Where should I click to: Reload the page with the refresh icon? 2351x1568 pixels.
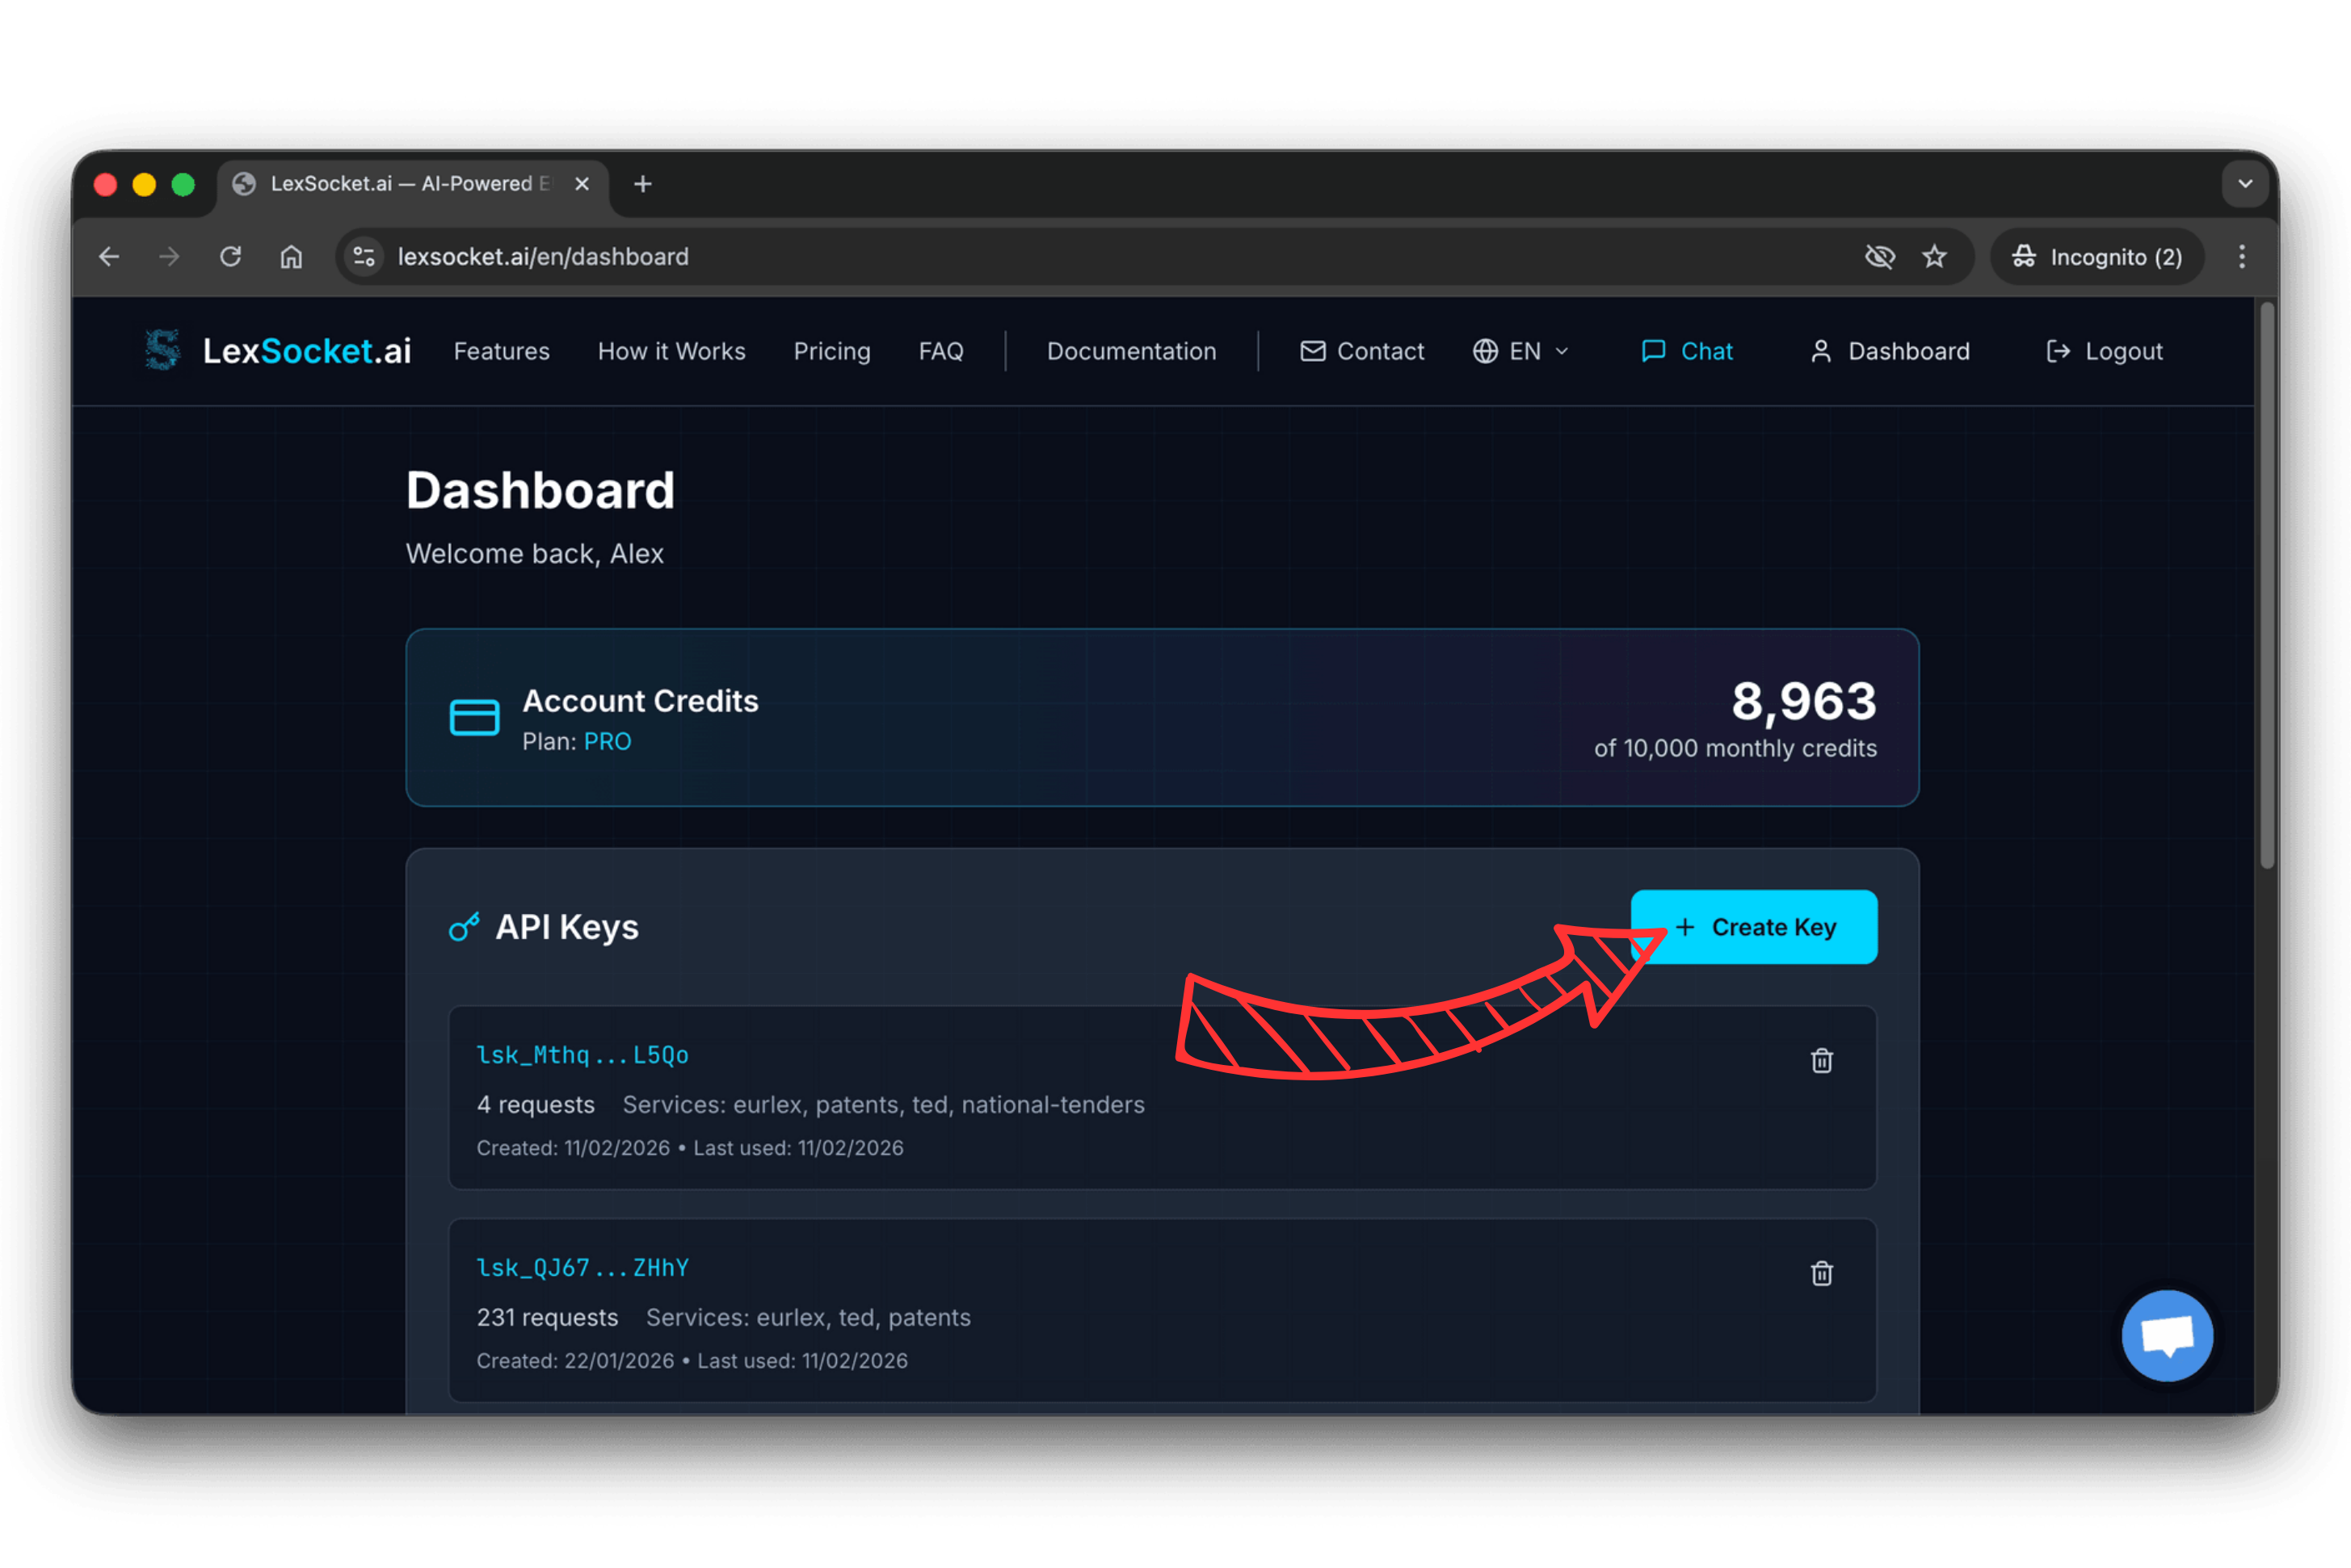point(230,256)
